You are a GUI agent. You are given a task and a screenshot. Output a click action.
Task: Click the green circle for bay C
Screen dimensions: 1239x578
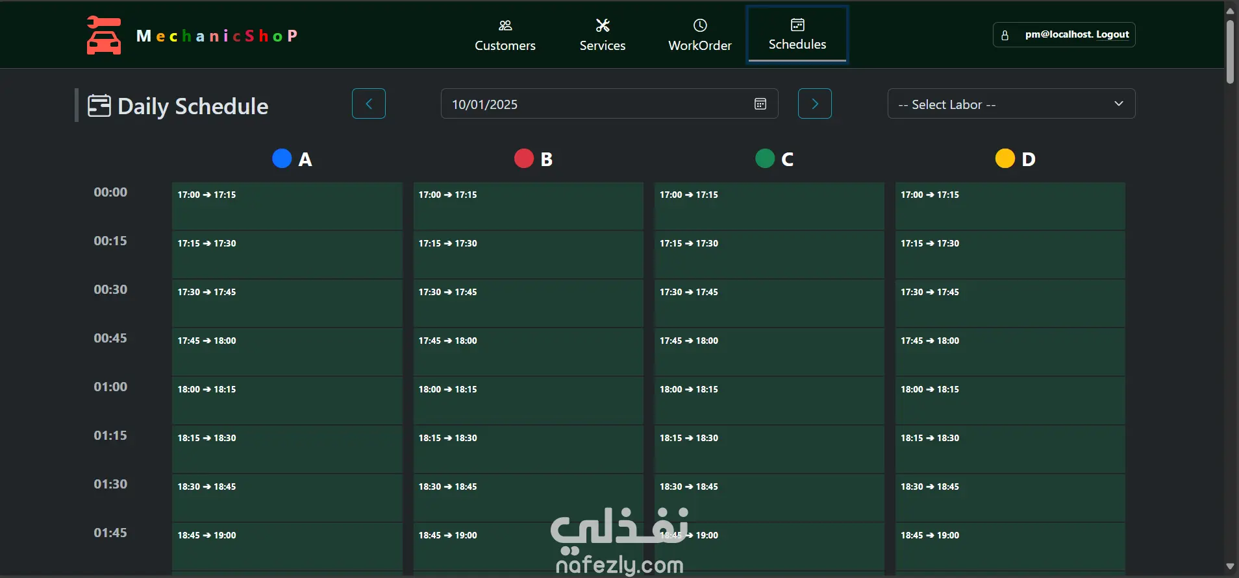click(765, 158)
